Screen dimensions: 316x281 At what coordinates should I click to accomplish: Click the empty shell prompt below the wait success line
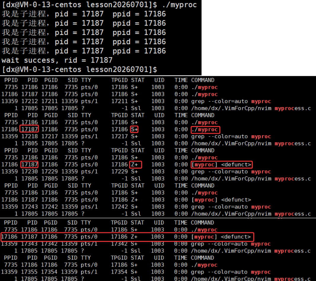79,70
